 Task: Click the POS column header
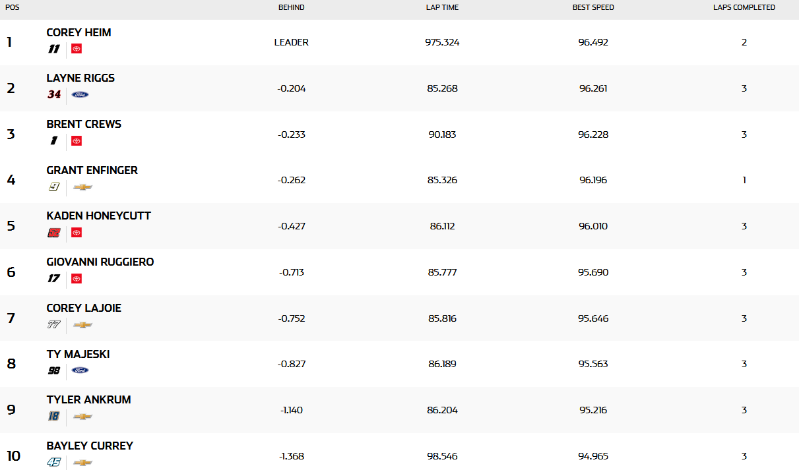pos(11,7)
